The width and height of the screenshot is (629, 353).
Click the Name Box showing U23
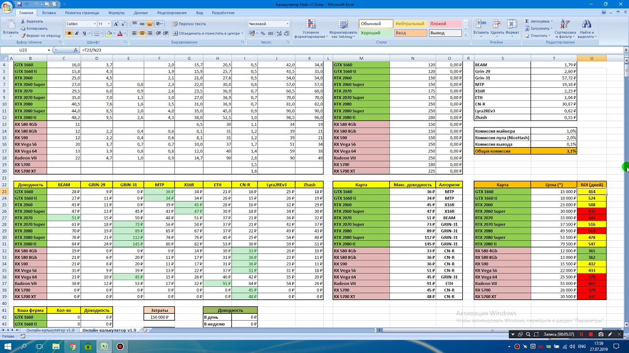(26, 50)
